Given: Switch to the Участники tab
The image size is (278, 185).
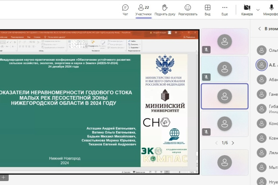Looking at the screenshot, I should coord(143,10).
